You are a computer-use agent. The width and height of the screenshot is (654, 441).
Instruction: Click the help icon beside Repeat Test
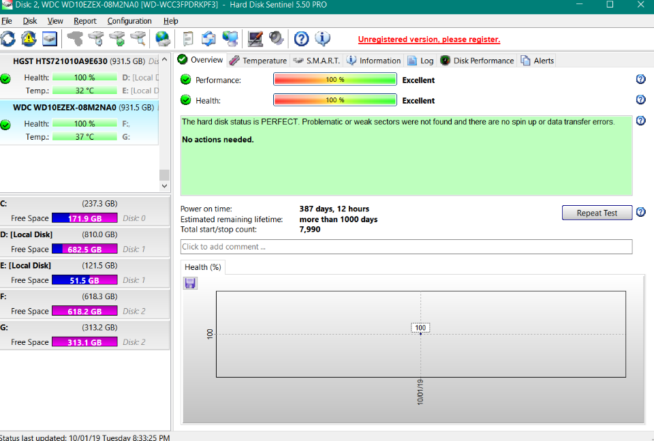point(640,212)
